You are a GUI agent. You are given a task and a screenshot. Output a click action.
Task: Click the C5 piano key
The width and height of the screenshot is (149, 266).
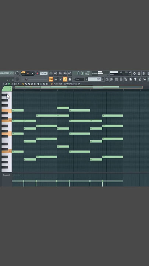pyautogui.click(x=7, y=151)
